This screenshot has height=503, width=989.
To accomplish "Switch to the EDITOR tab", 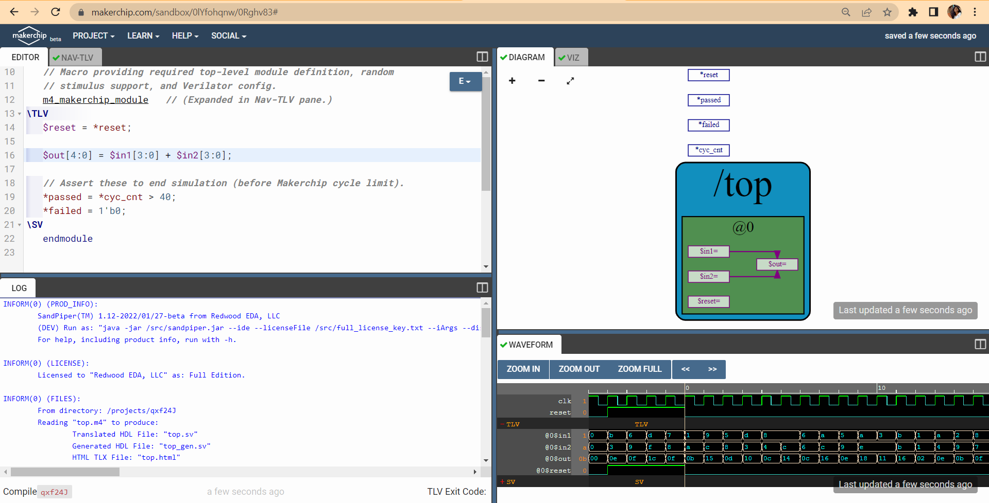I will tap(25, 57).
